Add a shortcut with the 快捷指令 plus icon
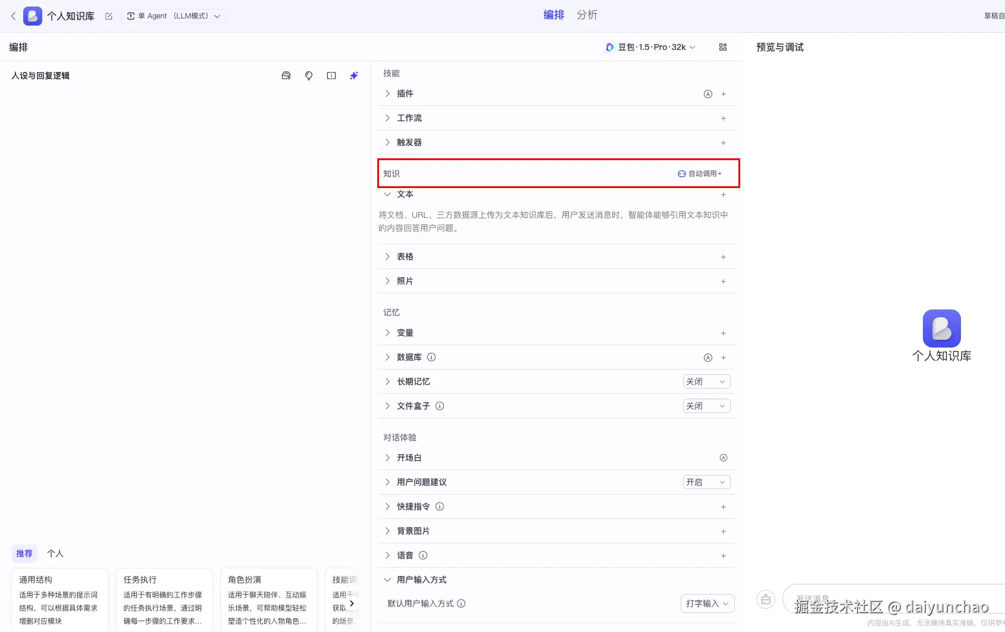 [x=724, y=507]
